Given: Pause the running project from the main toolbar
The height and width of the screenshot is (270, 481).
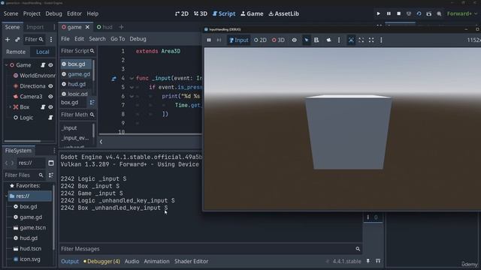Looking at the screenshot, I should tap(389, 13).
